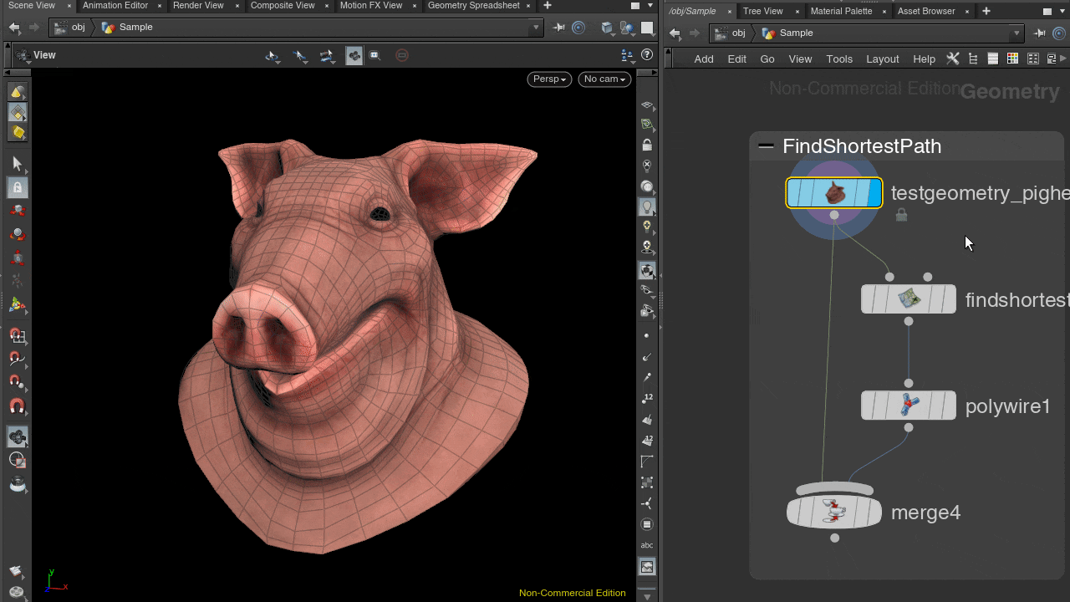Image resolution: width=1070 pixels, height=602 pixels.
Task: Toggle display flag on testgeometry_pighead node
Action: pyautogui.click(x=874, y=193)
